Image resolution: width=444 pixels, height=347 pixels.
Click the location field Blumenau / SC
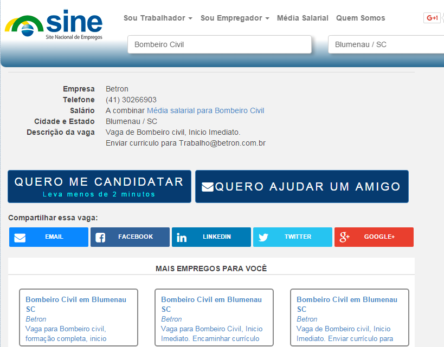pyautogui.click(x=386, y=44)
